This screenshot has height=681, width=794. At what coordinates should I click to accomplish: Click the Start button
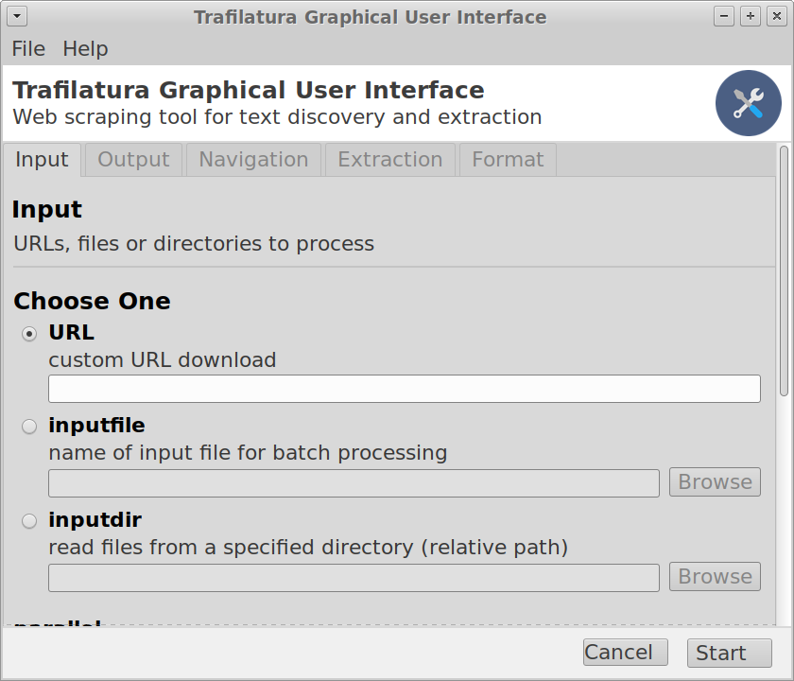click(729, 653)
